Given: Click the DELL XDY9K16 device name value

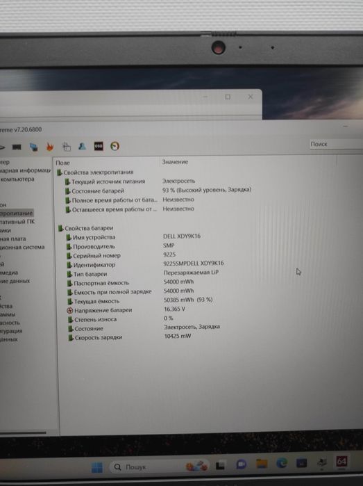Looking at the screenshot, I should pyautogui.click(x=182, y=236).
